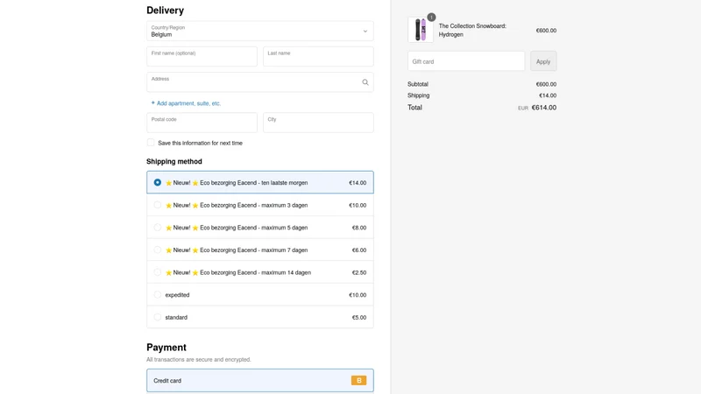Image resolution: width=701 pixels, height=394 pixels.
Task: Click the €614.00 total amount
Action: point(544,108)
